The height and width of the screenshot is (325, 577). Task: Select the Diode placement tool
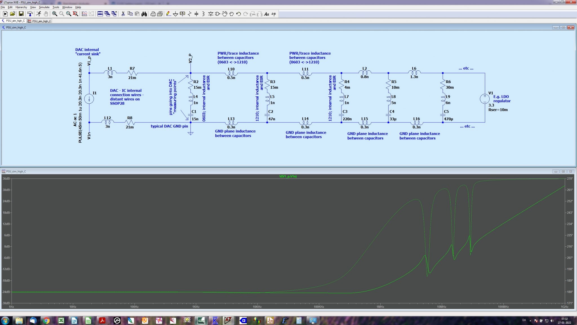pyautogui.click(x=210, y=14)
